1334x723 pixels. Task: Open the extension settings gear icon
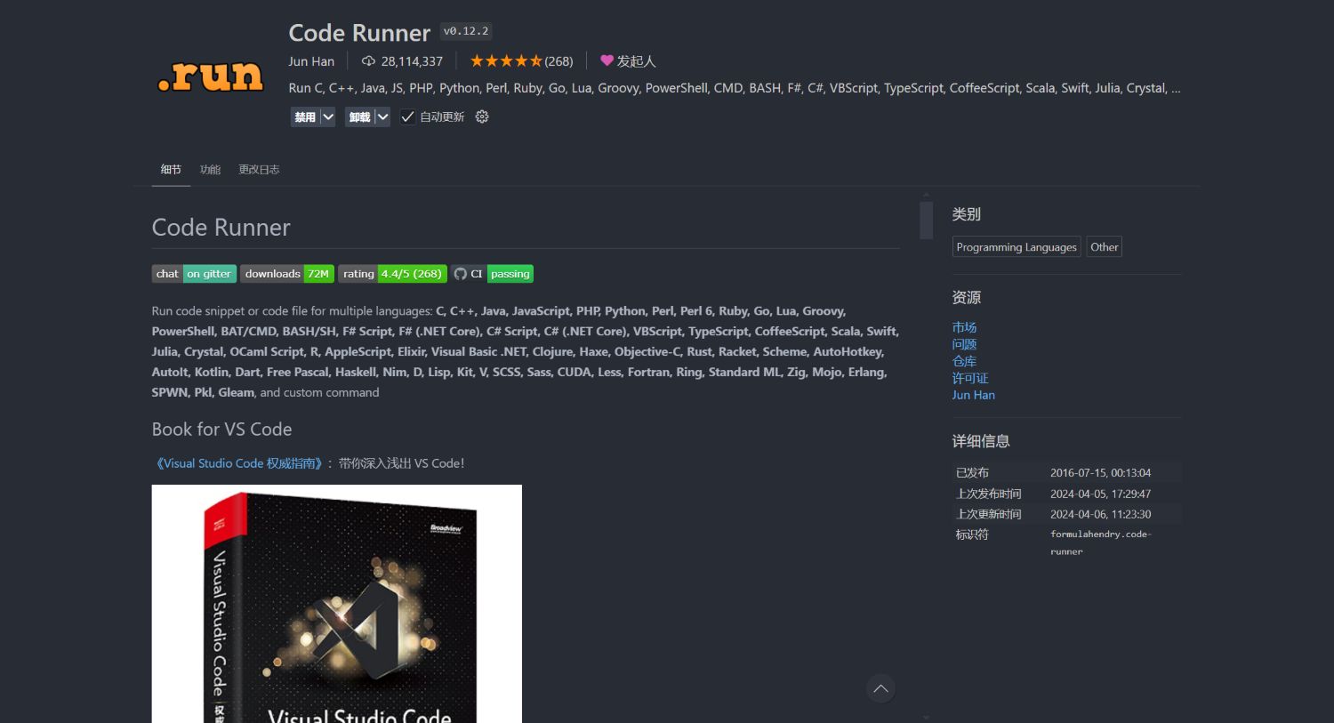coord(482,116)
